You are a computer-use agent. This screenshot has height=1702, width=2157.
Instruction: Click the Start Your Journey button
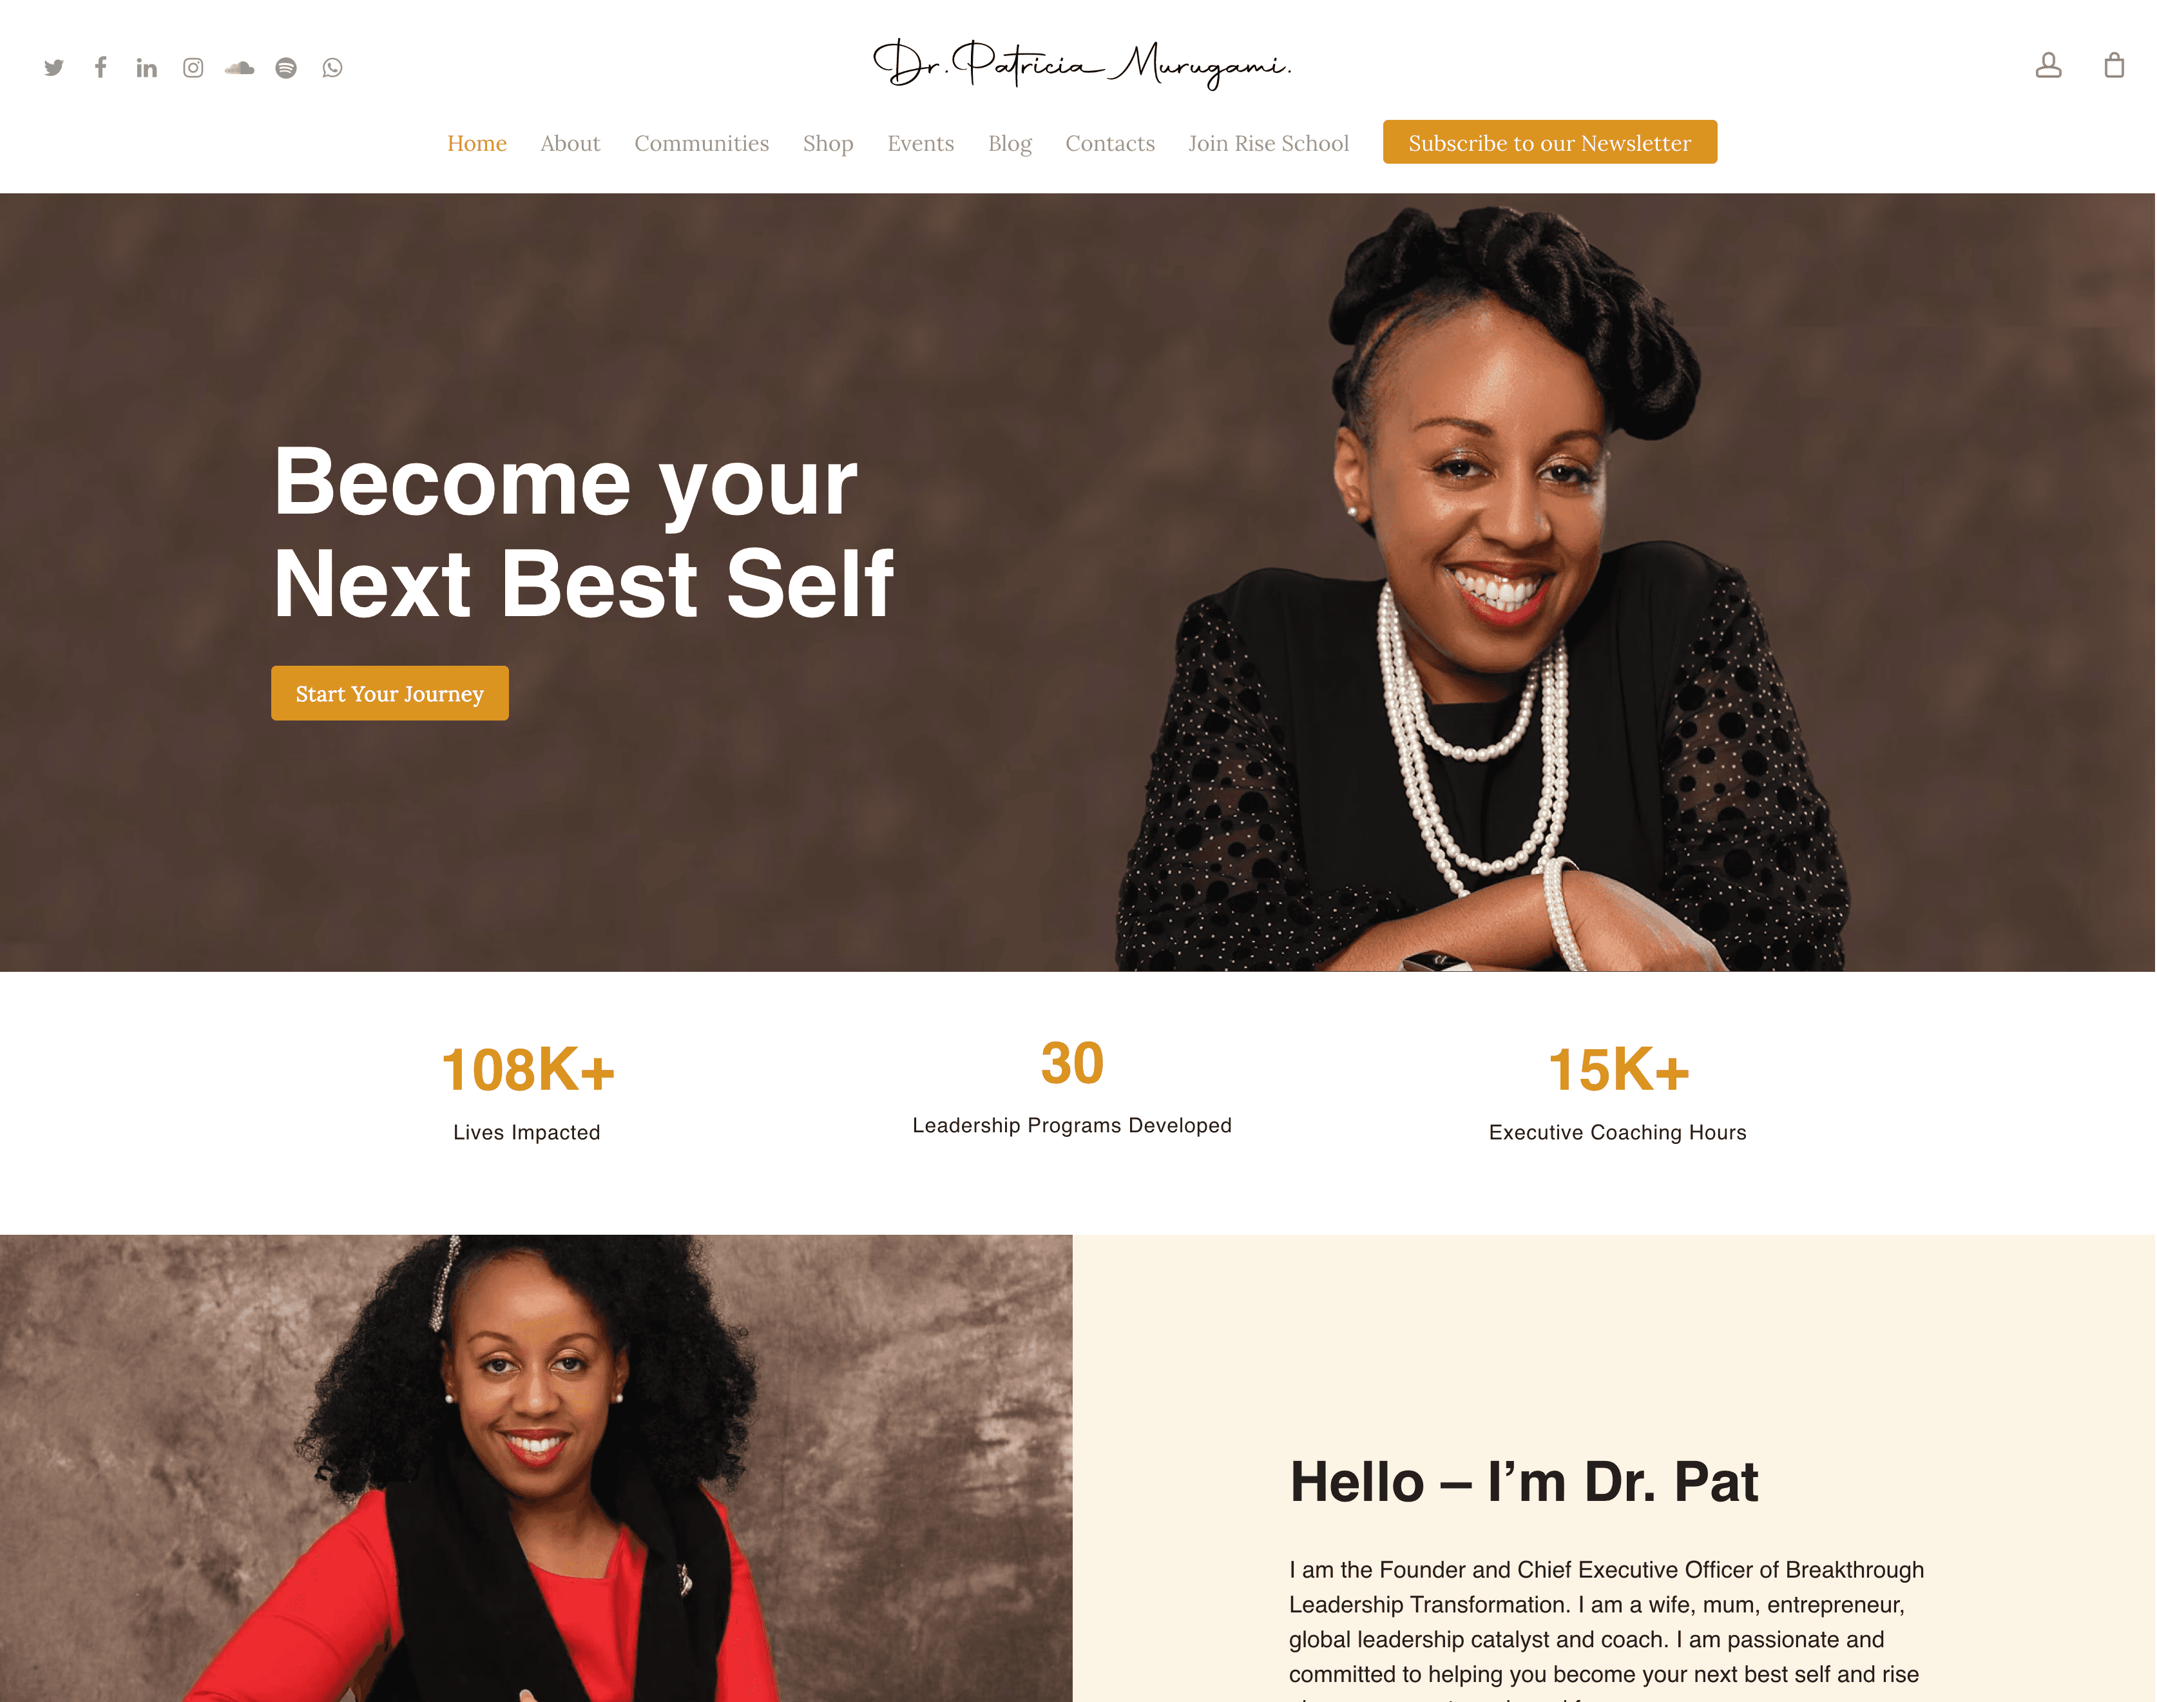[390, 693]
